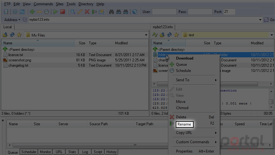Click the red X delete toolbar icon
275x155 pixels.
(87, 12)
